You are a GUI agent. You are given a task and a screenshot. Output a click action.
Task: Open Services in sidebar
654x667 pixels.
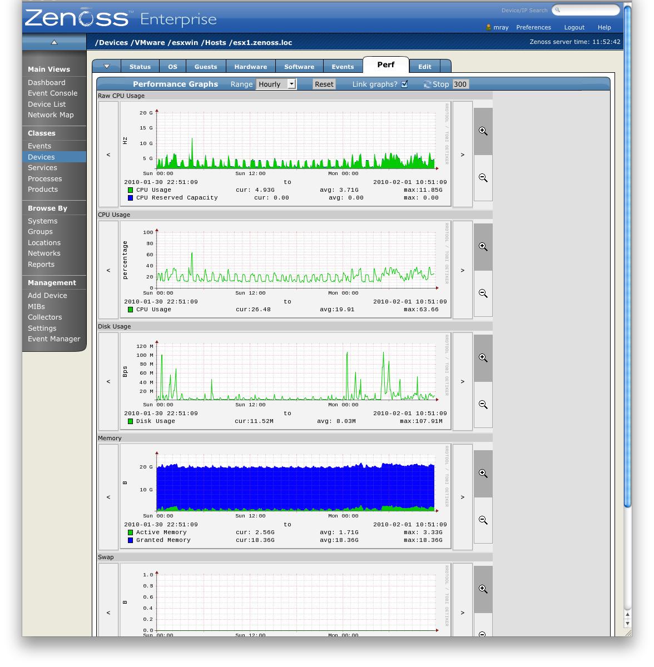coord(42,168)
